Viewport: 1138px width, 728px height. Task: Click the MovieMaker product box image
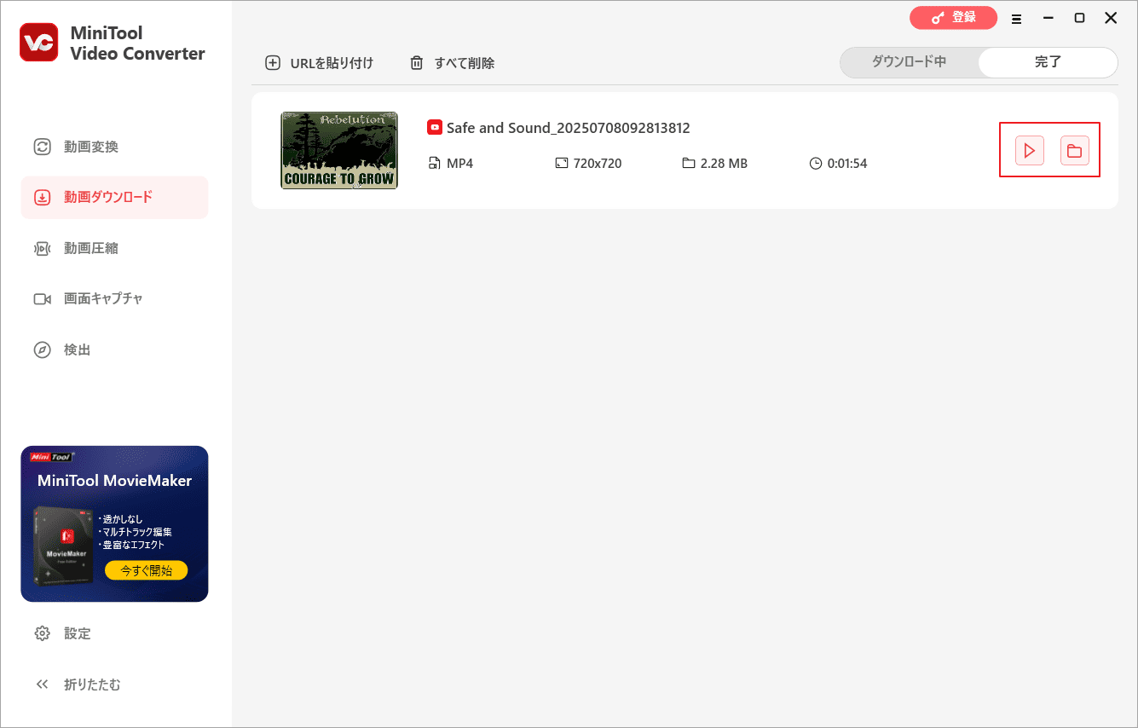click(63, 545)
